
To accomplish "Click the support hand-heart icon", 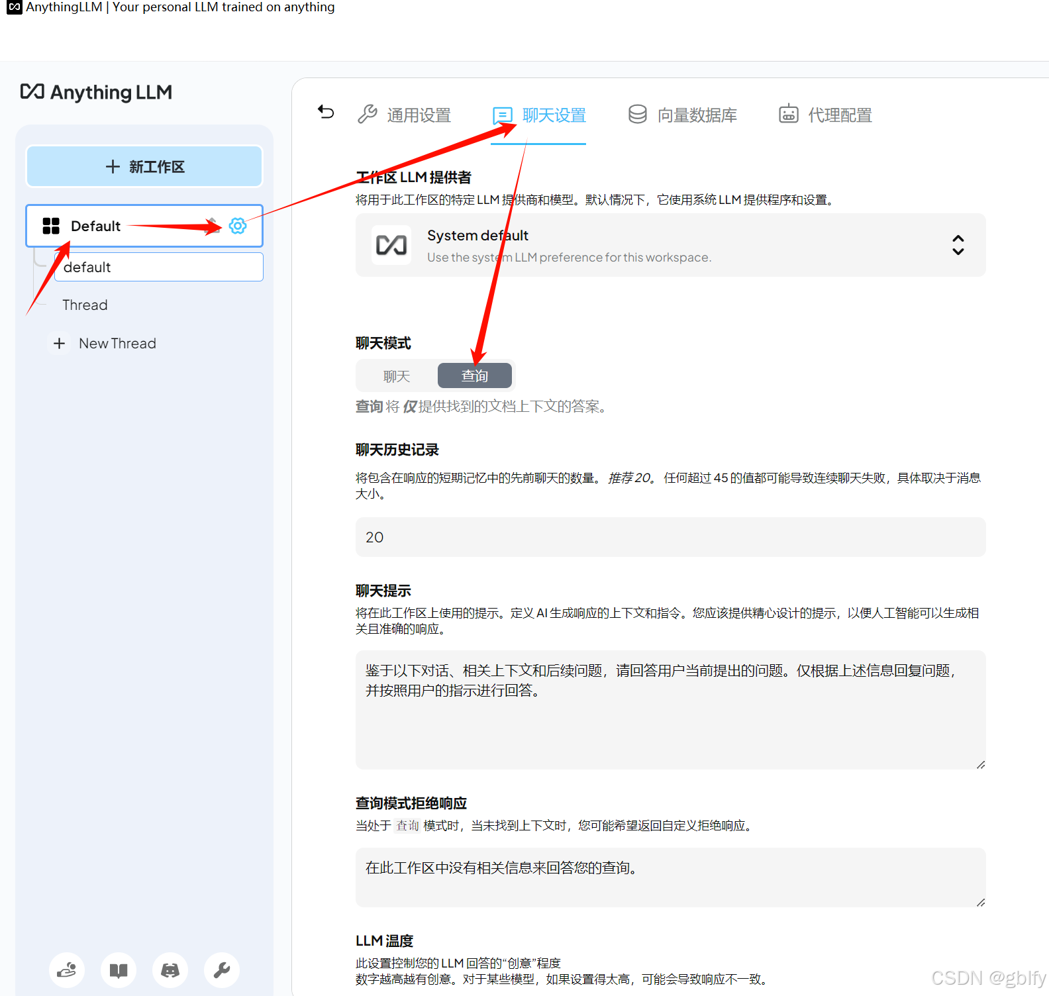I will coord(67,970).
